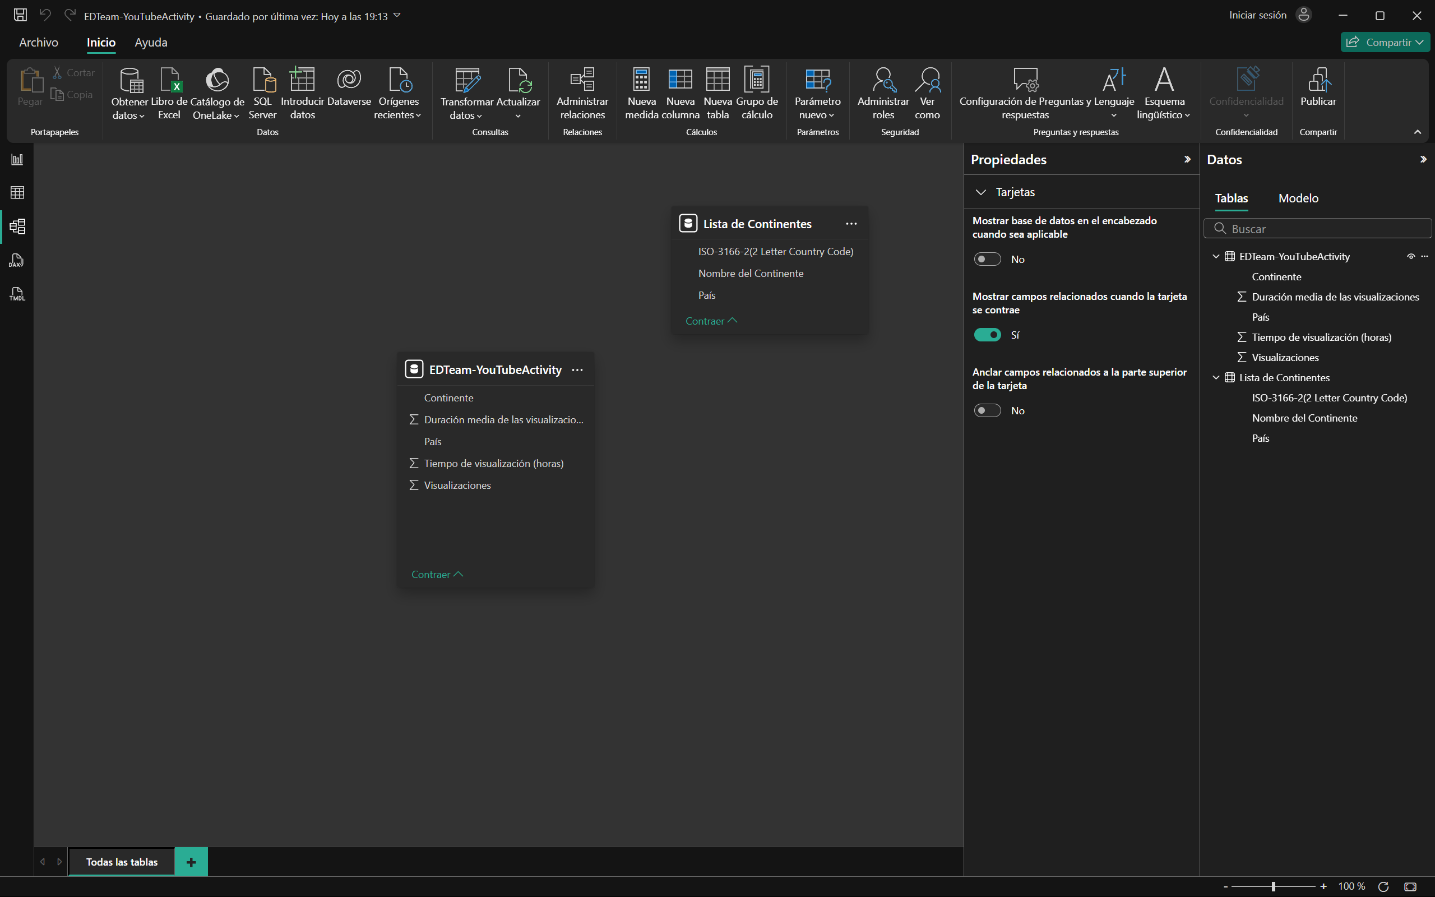
Task: Disable Mostrar campos relacionados toggle
Action: coord(987,335)
